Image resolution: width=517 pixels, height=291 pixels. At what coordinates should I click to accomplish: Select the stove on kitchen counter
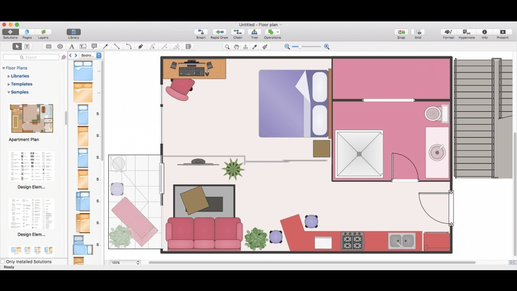pyautogui.click(x=352, y=241)
